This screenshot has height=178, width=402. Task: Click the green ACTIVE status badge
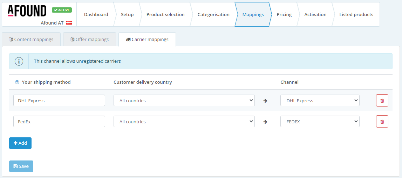click(62, 10)
